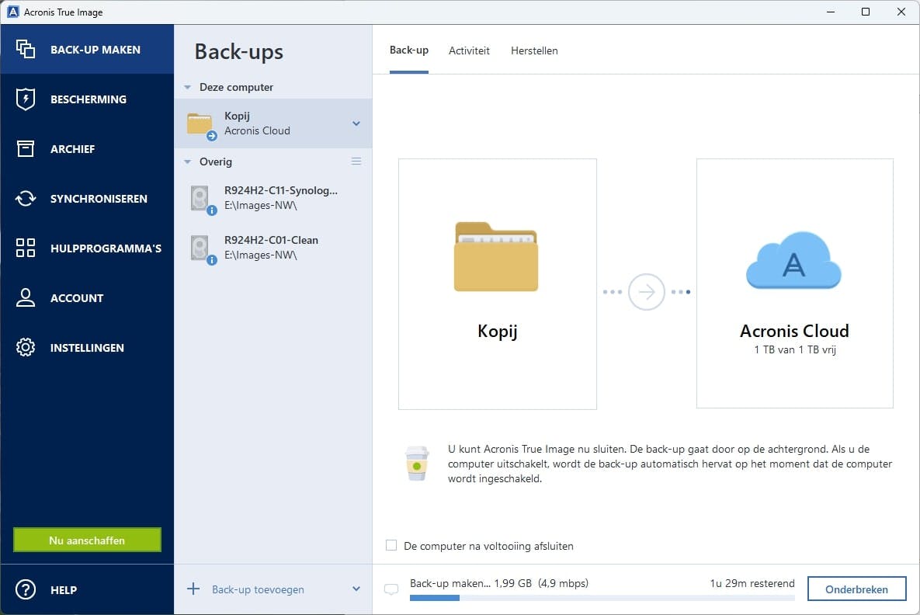Click the comment bubble icon in status bar
The height and width of the screenshot is (615, 920).
tap(391, 589)
